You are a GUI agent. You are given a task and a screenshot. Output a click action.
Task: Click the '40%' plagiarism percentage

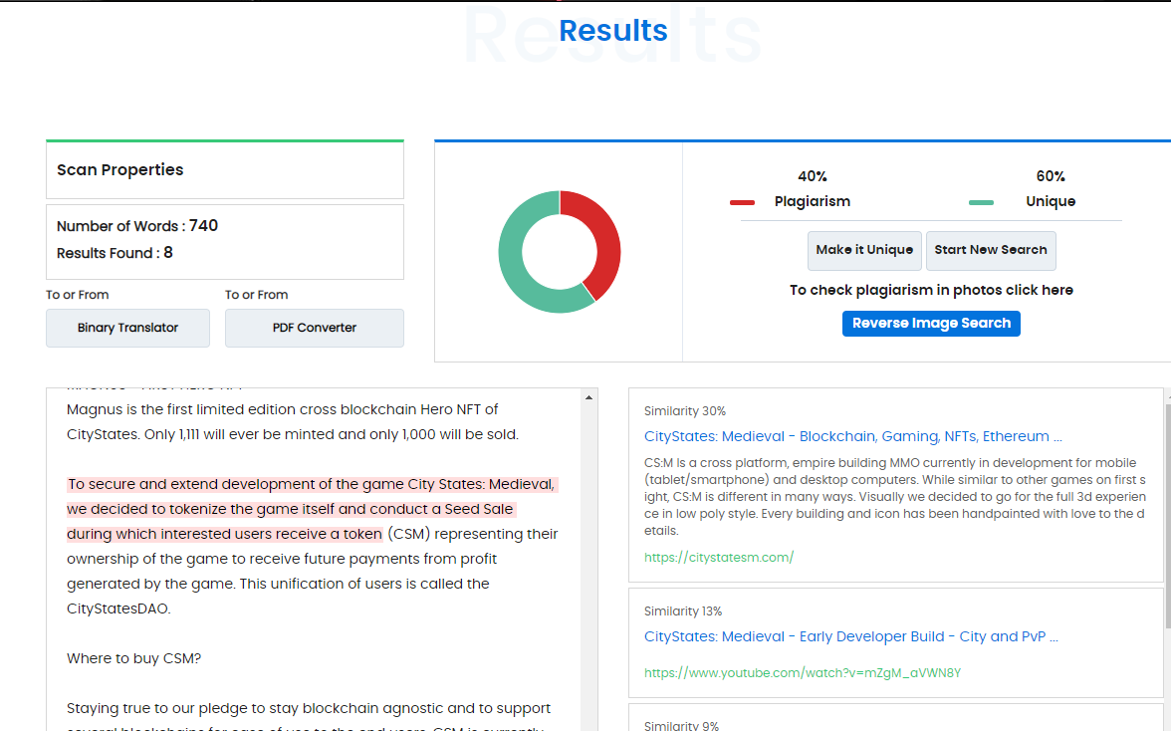pos(813,177)
